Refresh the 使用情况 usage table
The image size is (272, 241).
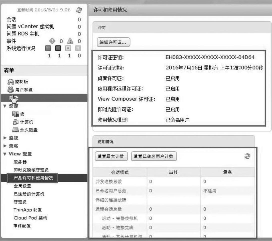click(247, 156)
